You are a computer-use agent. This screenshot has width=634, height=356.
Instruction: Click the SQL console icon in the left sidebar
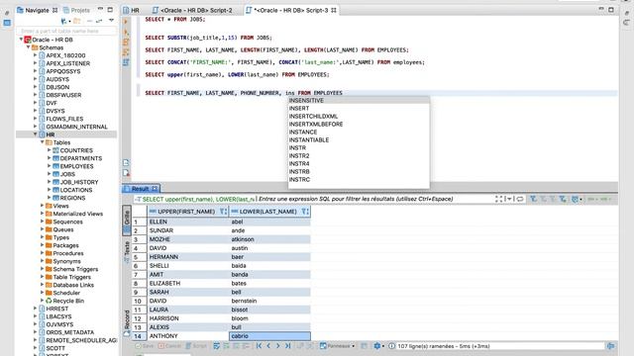point(7,23)
